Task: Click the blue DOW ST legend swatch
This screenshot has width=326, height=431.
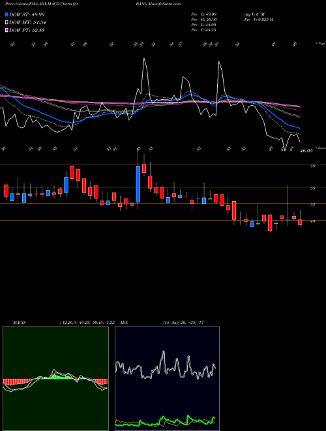Action: click(7, 14)
